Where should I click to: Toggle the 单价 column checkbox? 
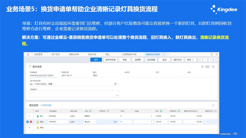[x=161, y=111]
